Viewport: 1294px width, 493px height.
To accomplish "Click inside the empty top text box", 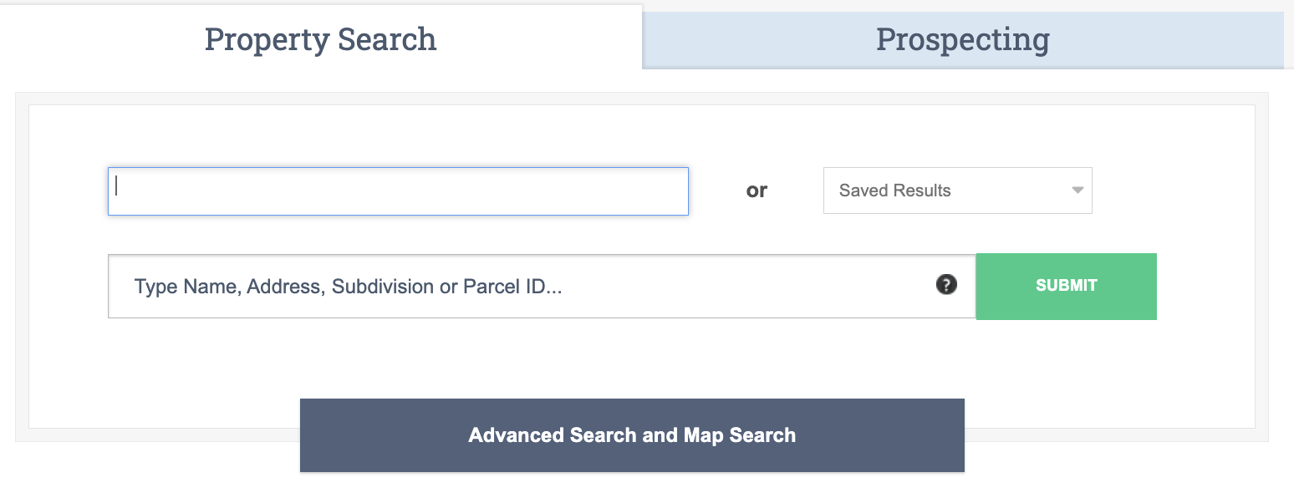I will pos(398,191).
